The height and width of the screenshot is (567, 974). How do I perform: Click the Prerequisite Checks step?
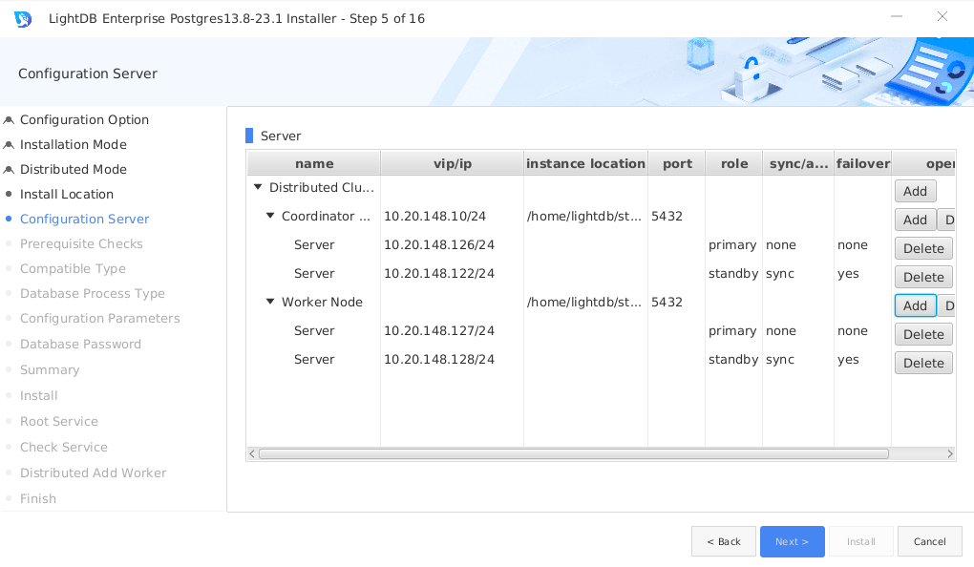point(81,243)
